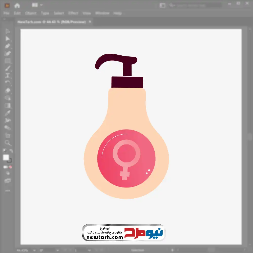Activate the Zoom magnifier tool

pos(8,143)
